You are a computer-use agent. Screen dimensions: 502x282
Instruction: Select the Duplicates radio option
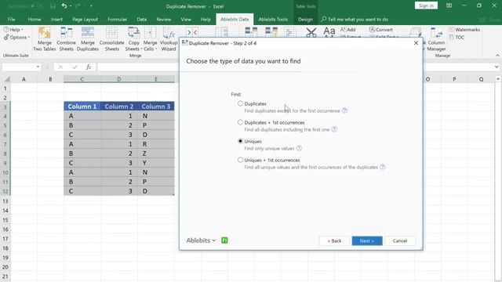coord(240,103)
